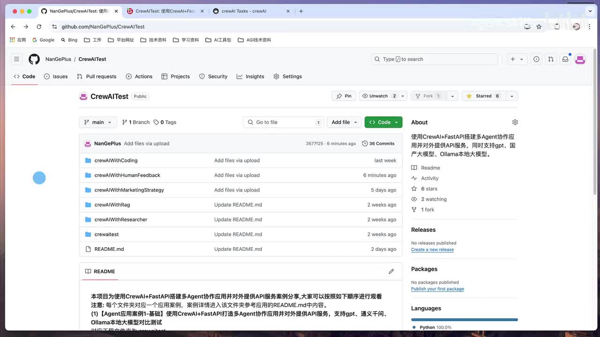This screenshot has width=600, height=337.
Task: Open the Create a new release link
Action: pyautogui.click(x=432, y=249)
